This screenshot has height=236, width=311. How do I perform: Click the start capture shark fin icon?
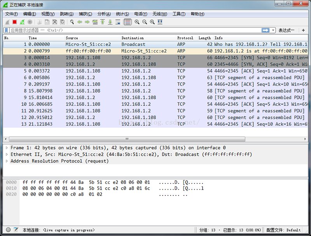click(x=7, y=22)
